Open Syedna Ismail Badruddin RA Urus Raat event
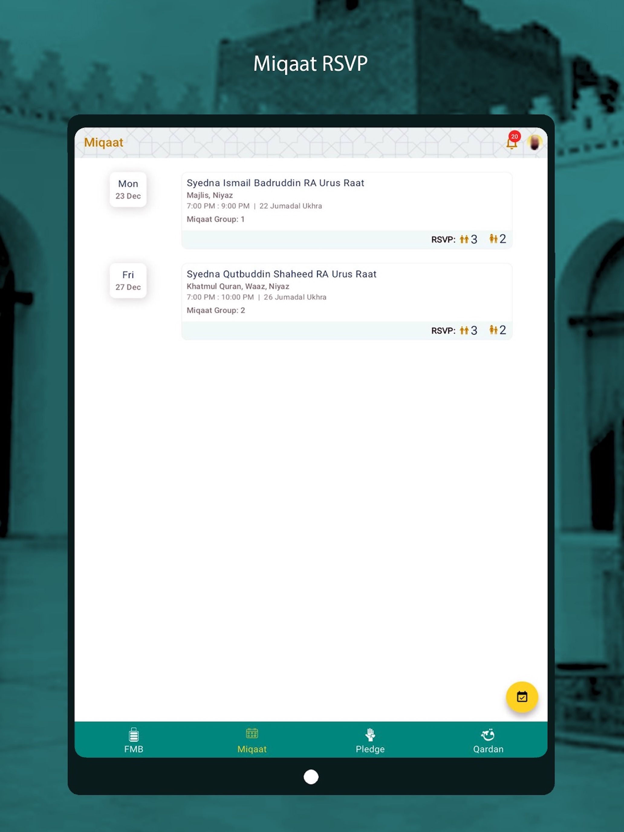Image resolution: width=624 pixels, height=832 pixels. pyautogui.click(x=347, y=211)
